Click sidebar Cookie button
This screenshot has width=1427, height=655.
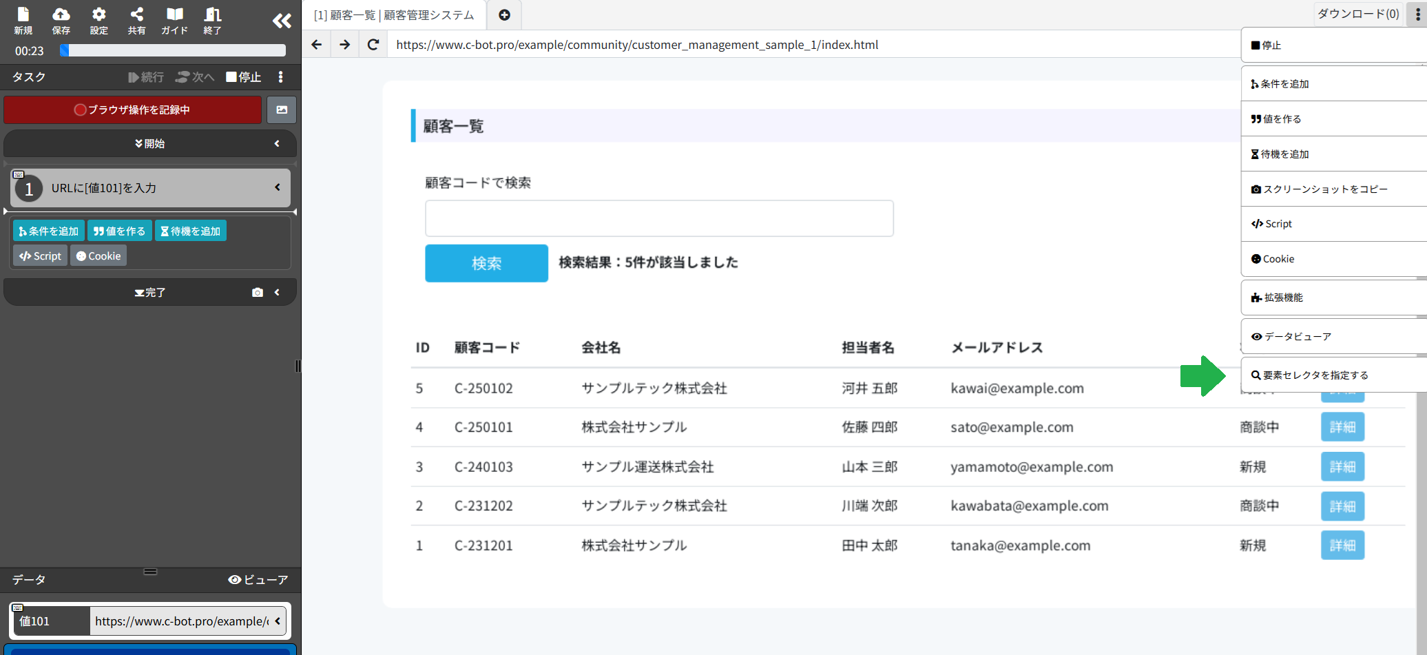point(98,256)
